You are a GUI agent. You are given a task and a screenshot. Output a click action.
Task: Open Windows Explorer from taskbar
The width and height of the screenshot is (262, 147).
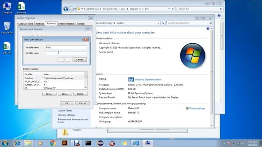pos(28,143)
